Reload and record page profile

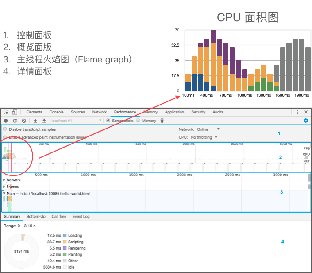15,121
